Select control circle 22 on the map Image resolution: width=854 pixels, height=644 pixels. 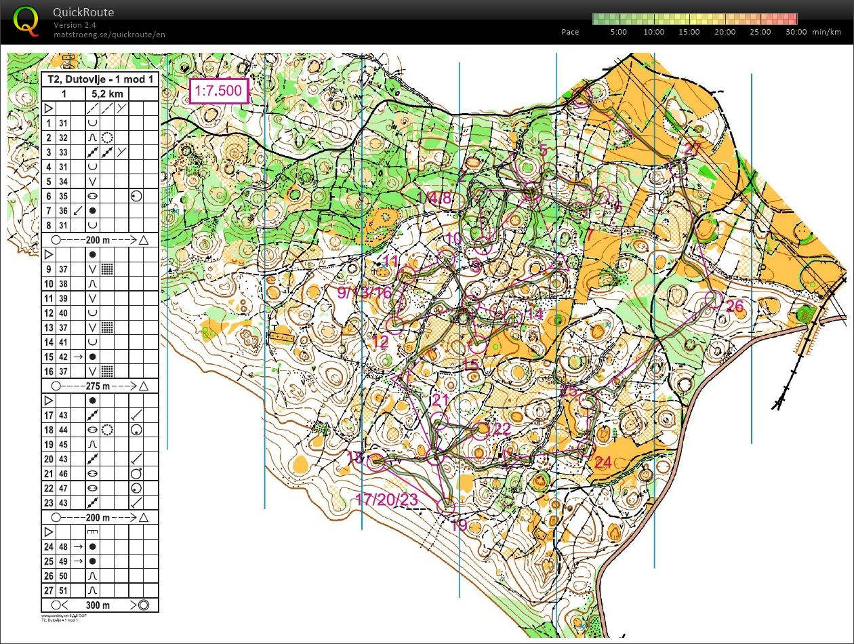pyautogui.click(x=481, y=430)
